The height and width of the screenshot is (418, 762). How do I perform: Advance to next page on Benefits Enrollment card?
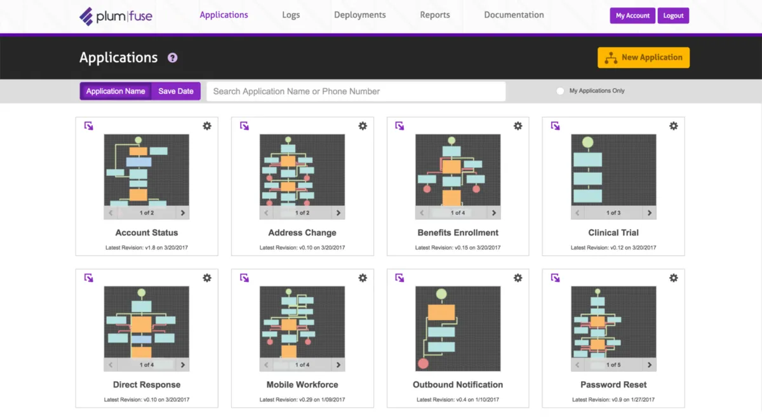pos(494,212)
